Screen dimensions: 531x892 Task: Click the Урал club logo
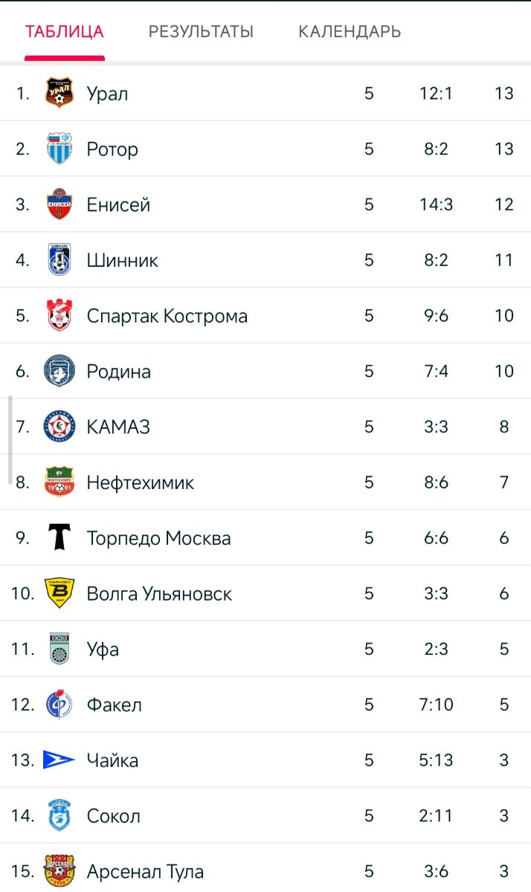(x=59, y=94)
